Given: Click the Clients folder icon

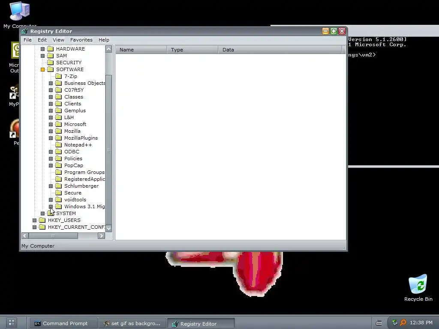Looking at the screenshot, I should (x=58, y=104).
